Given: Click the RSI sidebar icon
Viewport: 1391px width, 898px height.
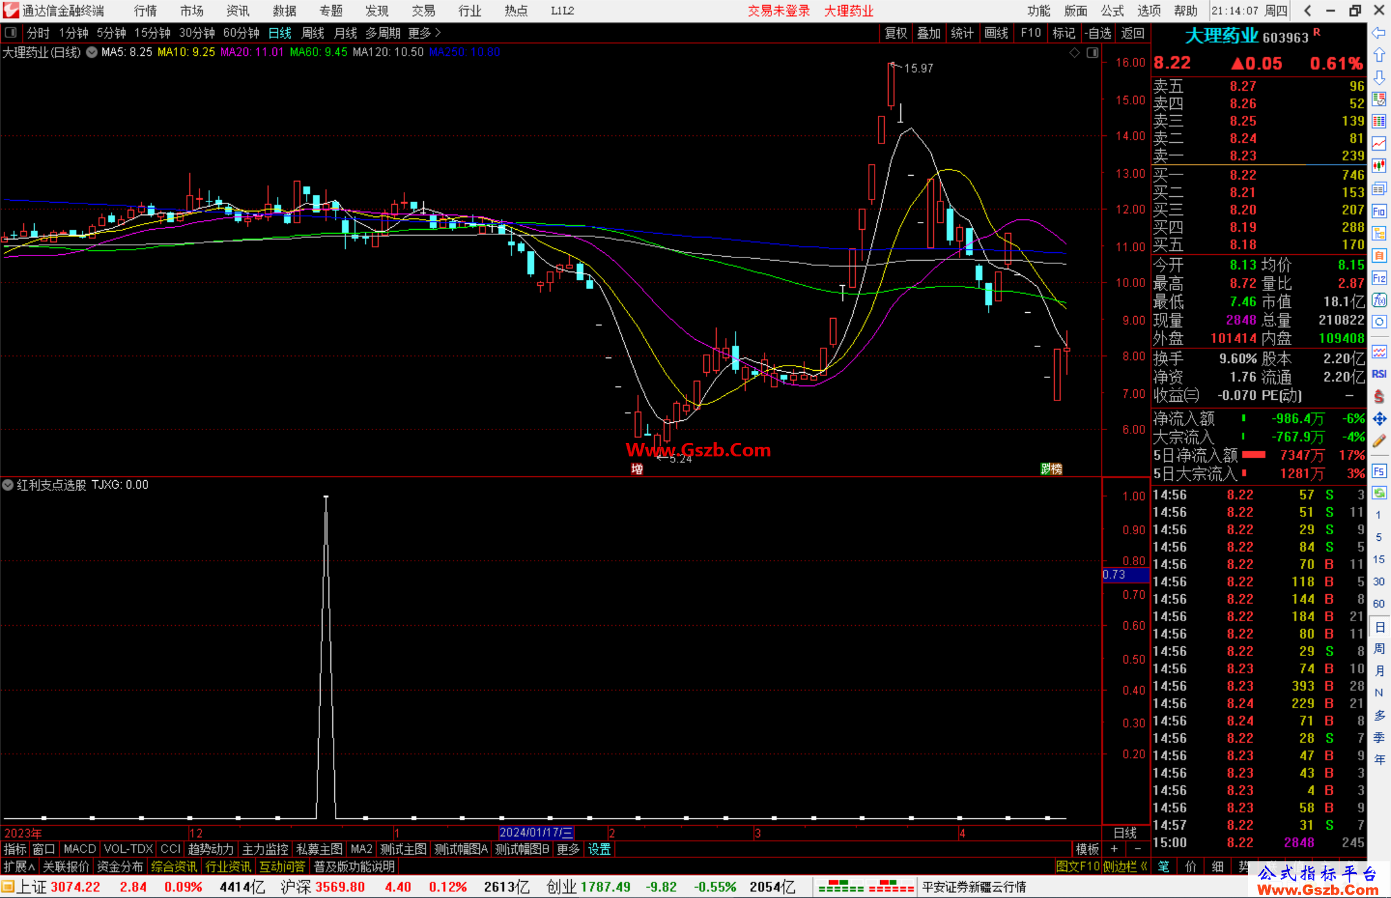Looking at the screenshot, I should click(1379, 374).
